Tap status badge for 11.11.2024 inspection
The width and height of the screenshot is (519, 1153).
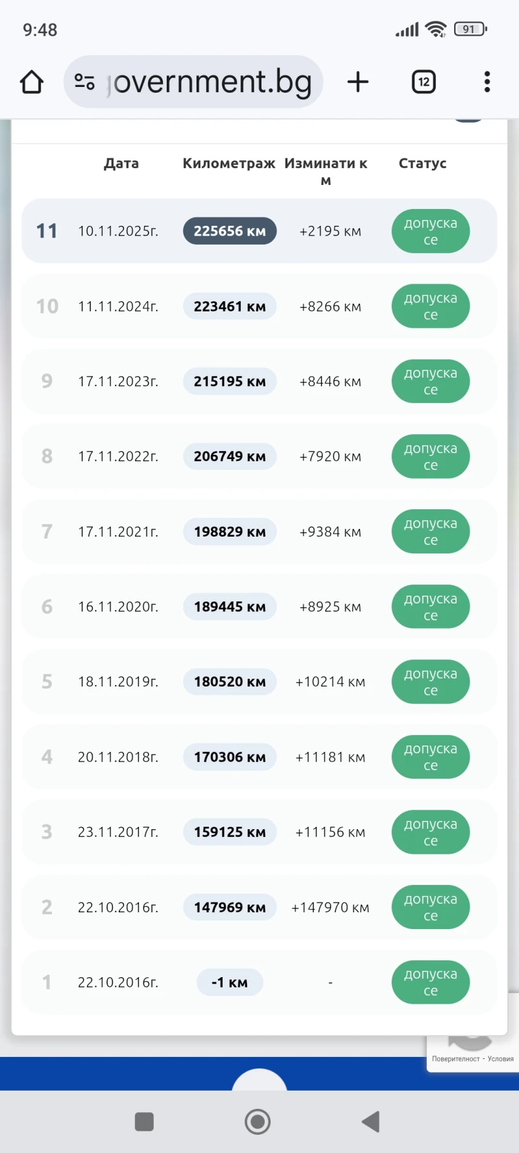coord(430,306)
